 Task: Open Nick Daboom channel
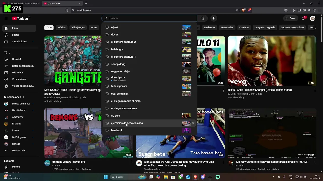click(19, 110)
